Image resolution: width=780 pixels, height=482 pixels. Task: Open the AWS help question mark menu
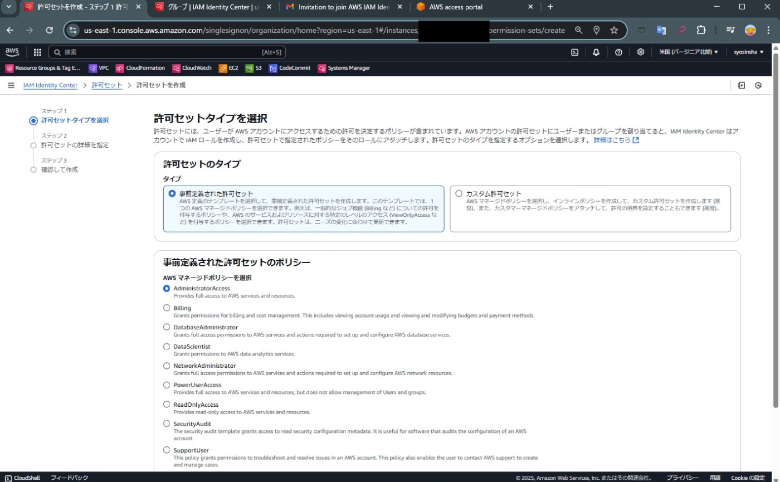coord(618,52)
